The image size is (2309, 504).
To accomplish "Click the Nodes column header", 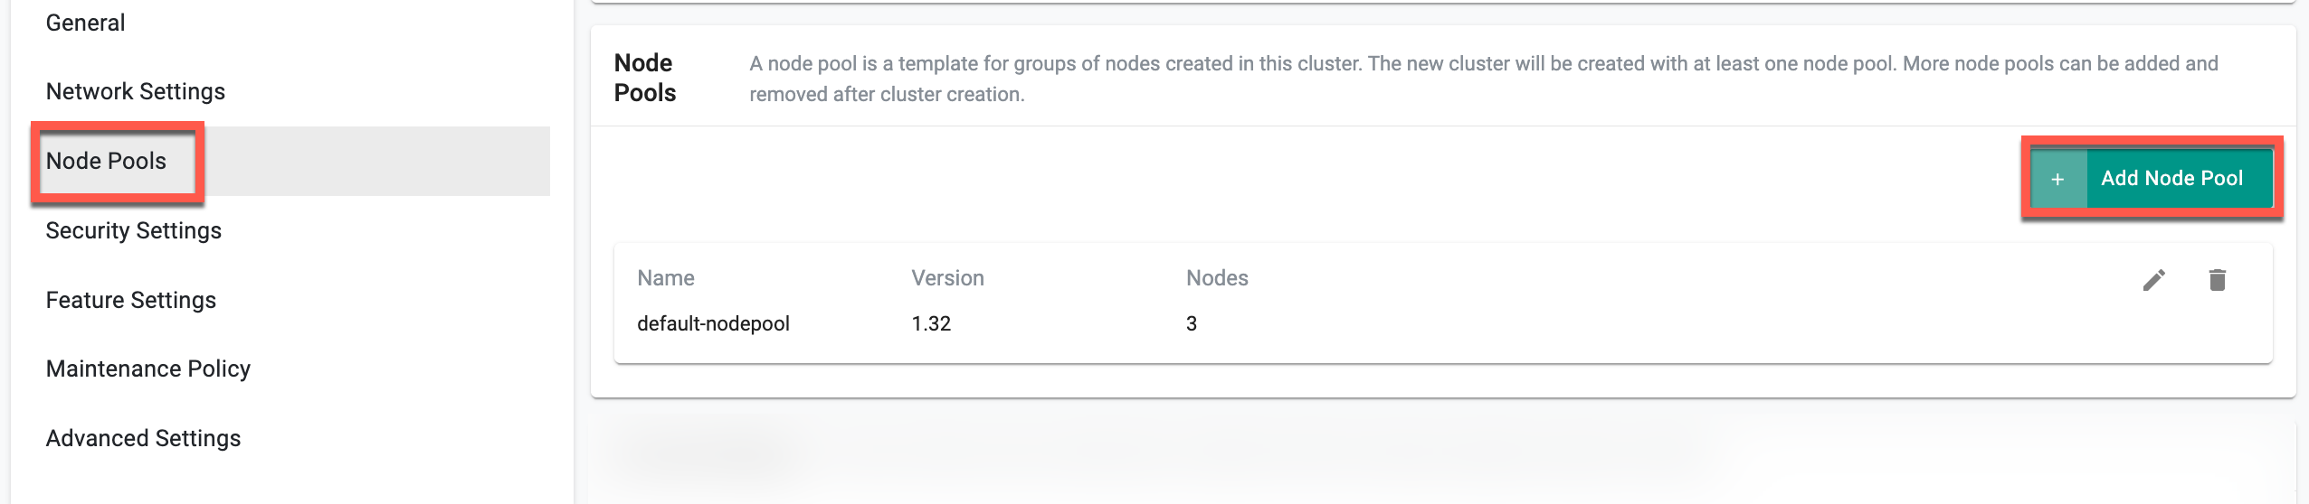I will (x=1217, y=278).
